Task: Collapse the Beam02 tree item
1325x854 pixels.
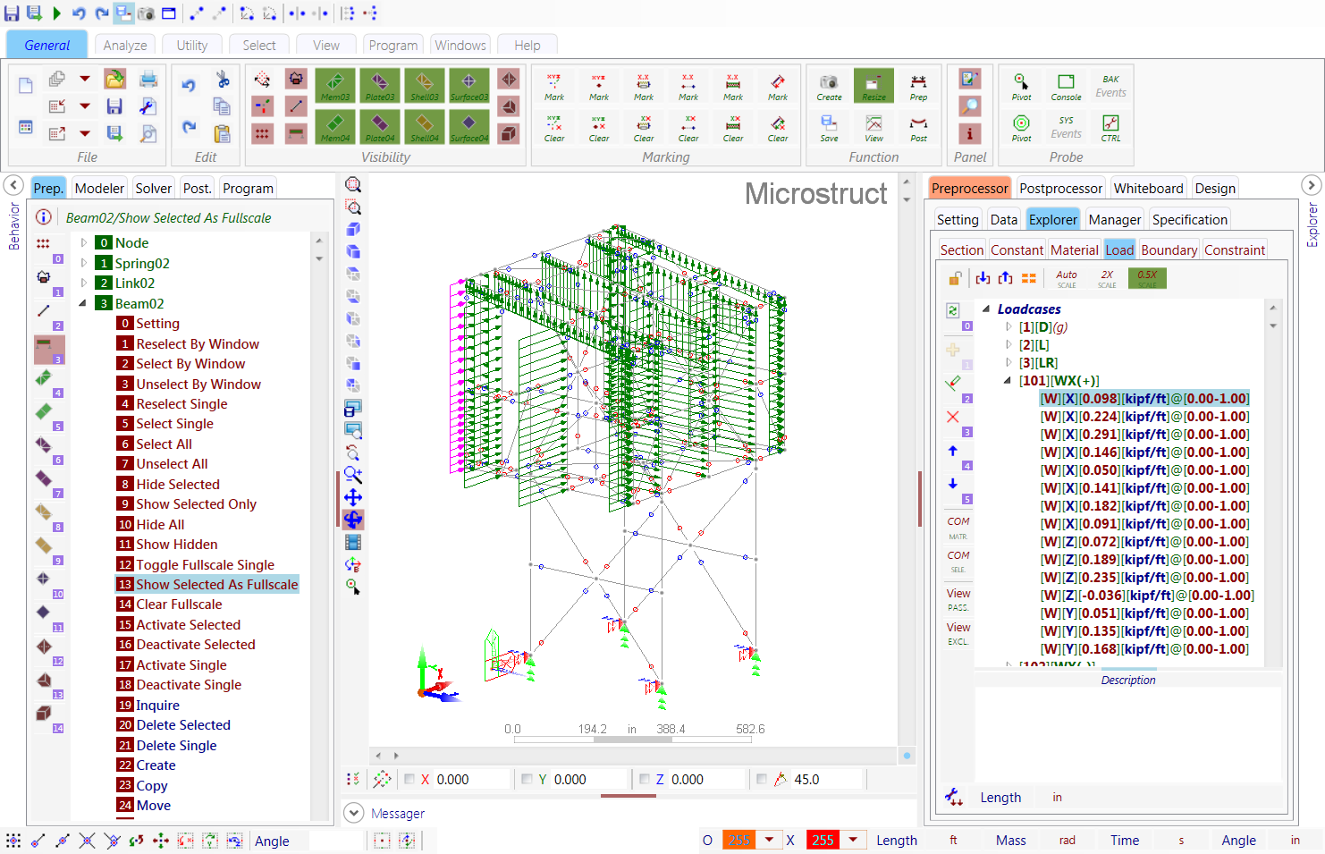Action: pos(83,303)
